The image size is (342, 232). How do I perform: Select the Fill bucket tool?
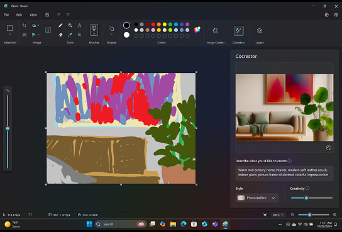point(70,26)
